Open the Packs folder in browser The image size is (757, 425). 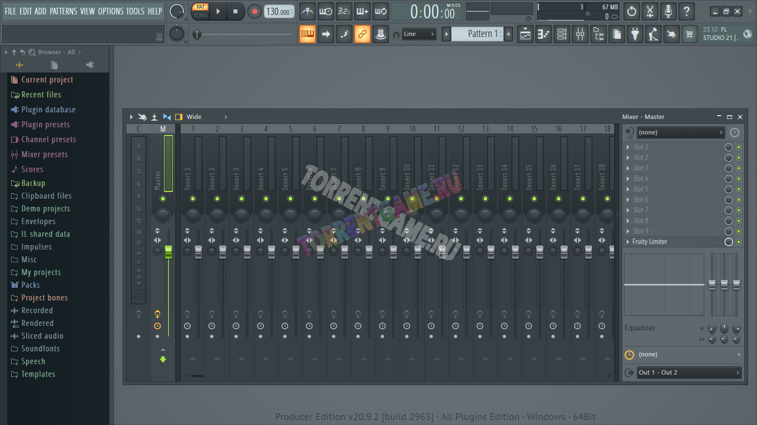(30, 285)
